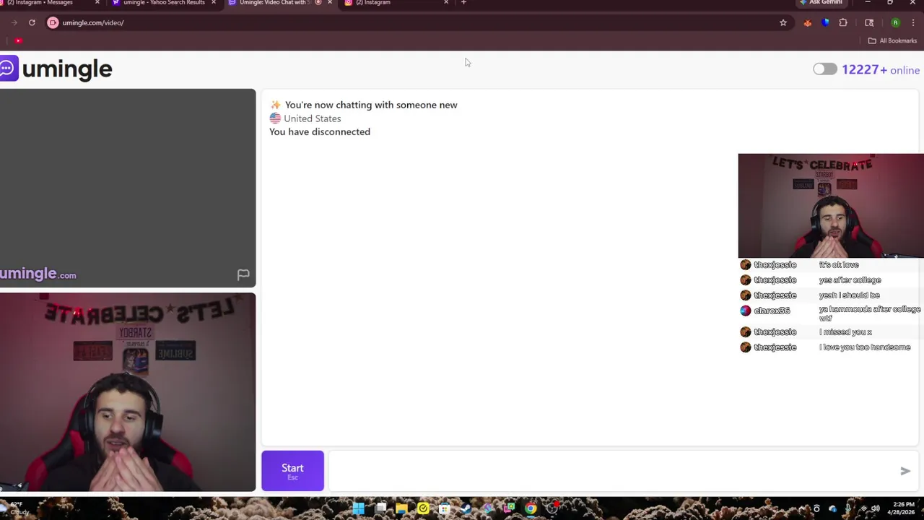Switch to the Instagram Messages tab
The width and height of the screenshot is (924, 520).
point(51,3)
